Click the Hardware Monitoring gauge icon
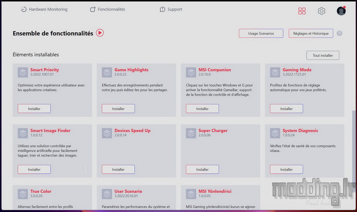 [24, 9]
